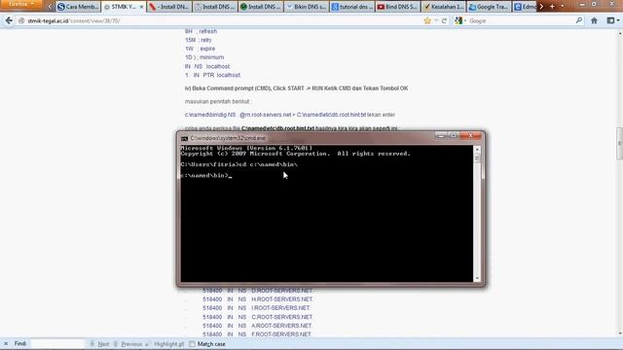The width and height of the screenshot is (623, 350).
Task: Open the URL history dropdown arrow
Action: pyautogui.click(x=436, y=20)
